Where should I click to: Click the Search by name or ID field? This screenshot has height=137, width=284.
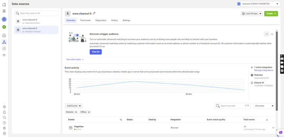point(36,13)
